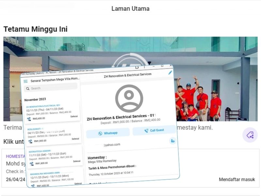Click the blue pencil edit icon
261x196 pixels.
pyautogui.click(x=170, y=73)
